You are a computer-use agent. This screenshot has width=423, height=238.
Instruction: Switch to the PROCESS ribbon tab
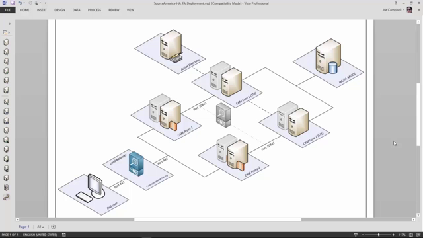95,10
